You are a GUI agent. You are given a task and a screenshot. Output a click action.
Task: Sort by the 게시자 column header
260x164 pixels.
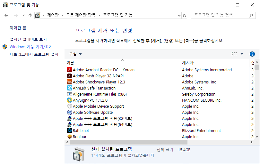(x=214, y=63)
